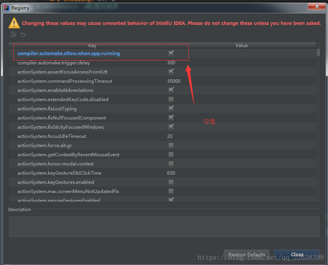Image resolution: width=328 pixels, height=265 pixels.
Task: Toggle actionSystem.fixLostTyping checkbox
Action: 171,108
